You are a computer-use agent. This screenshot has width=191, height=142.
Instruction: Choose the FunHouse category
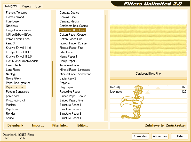click(12, 21)
